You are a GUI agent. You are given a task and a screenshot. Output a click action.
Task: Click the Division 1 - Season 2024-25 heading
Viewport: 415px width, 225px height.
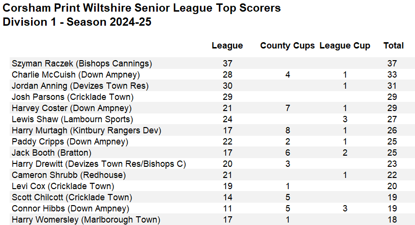[77, 22]
